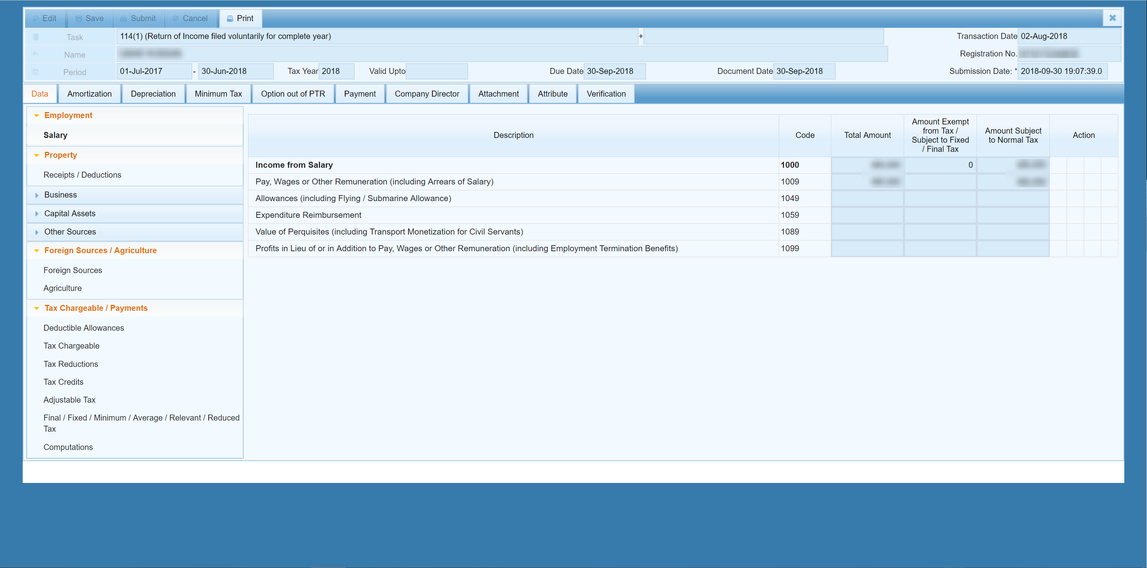
Task: Click Total Amount cell for Allowances row
Action: pyautogui.click(x=868, y=199)
